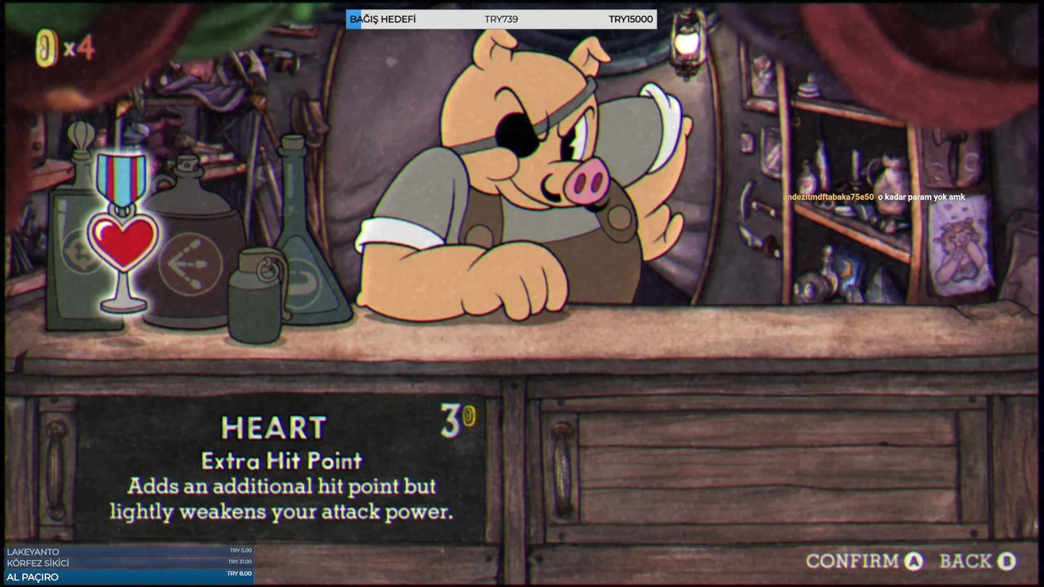Image resolution: width=1044 pixels, height=587 pixels.
Task: Click the item description about attack power
Action: (x=281, y=499)
